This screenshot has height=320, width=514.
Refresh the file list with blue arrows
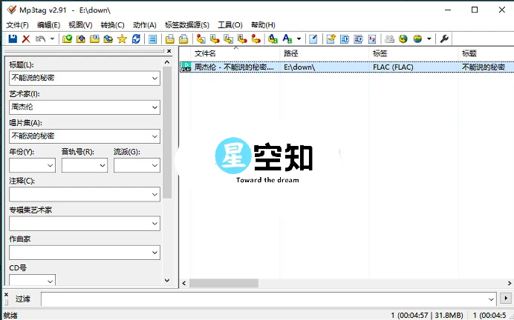pyautogui.click(x=136, y=39)
